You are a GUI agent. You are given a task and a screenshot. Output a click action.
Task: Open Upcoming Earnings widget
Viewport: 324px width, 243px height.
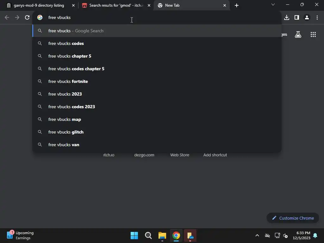(x=20, y=235)
